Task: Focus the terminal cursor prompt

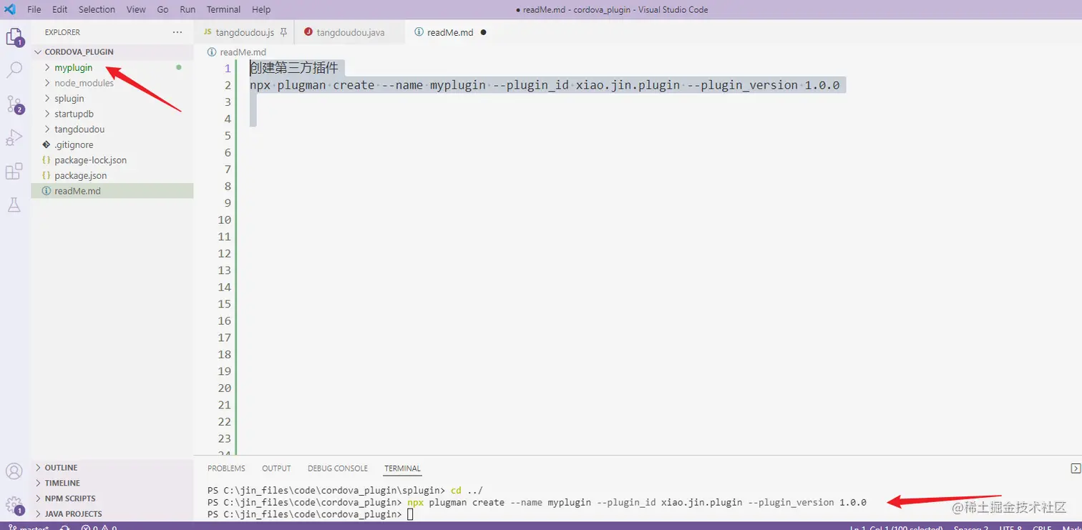Action: pyautogui.click(x=410, y=514)
